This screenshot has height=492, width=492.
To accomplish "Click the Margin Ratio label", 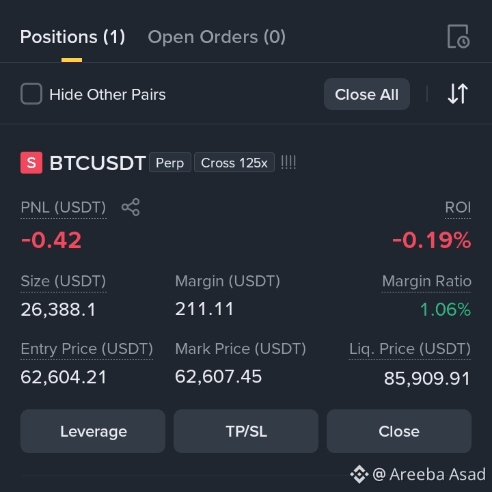I will pyautogui.click(x=426, y=282).
